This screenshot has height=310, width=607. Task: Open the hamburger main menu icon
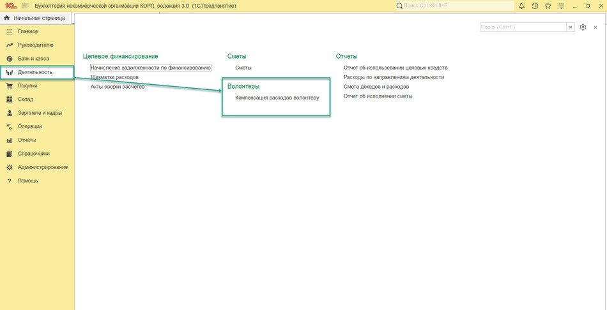24,6
